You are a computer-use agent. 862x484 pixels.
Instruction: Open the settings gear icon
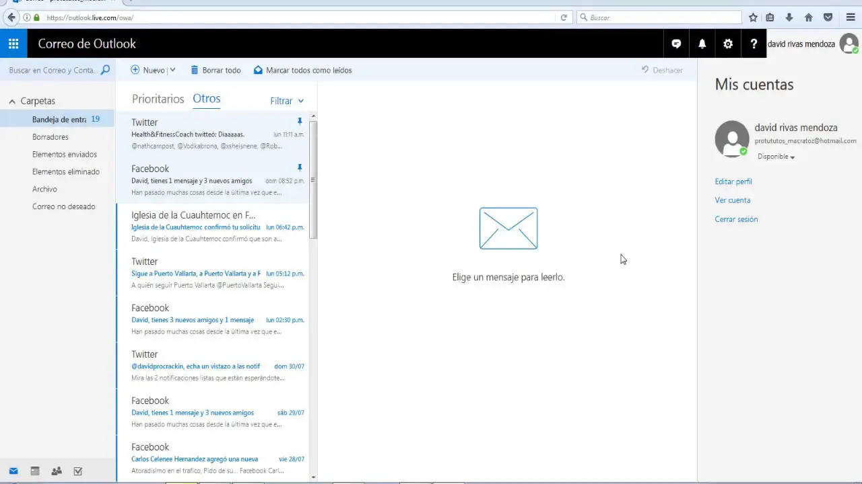728,44
